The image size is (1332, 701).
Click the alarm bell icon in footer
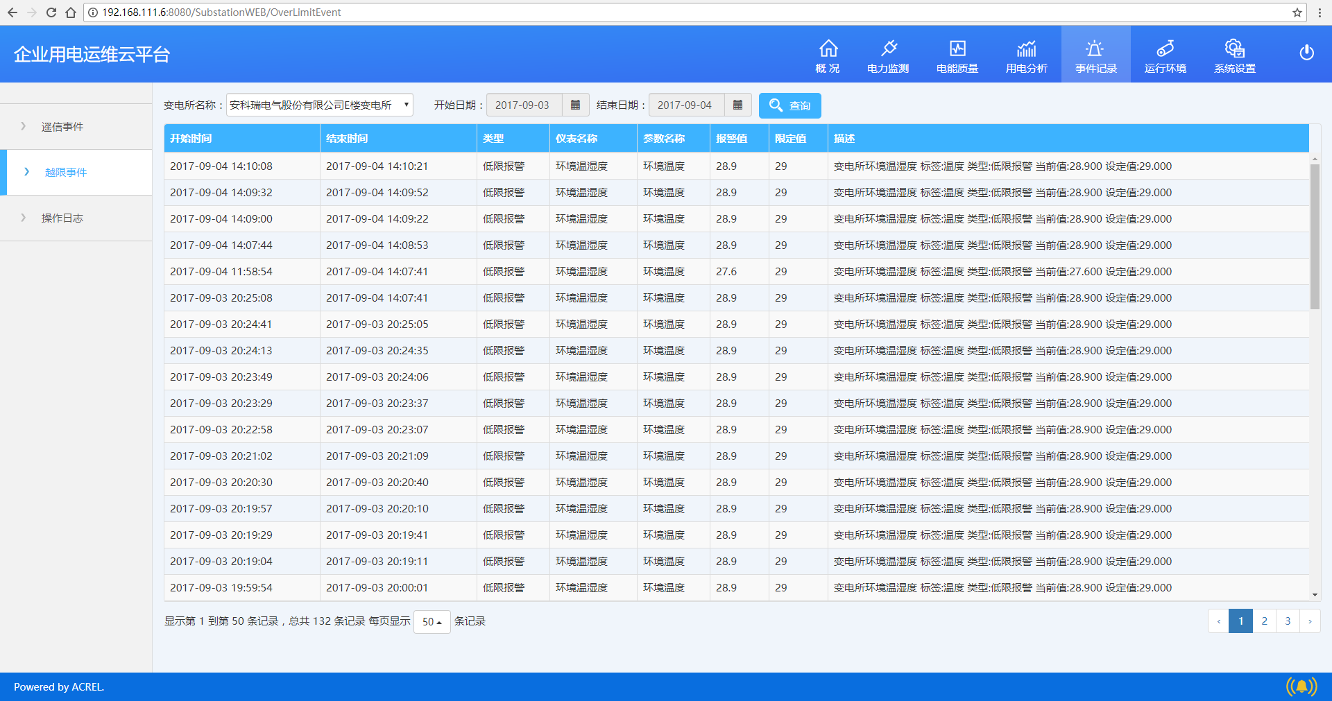click(x=1301, y=686)
